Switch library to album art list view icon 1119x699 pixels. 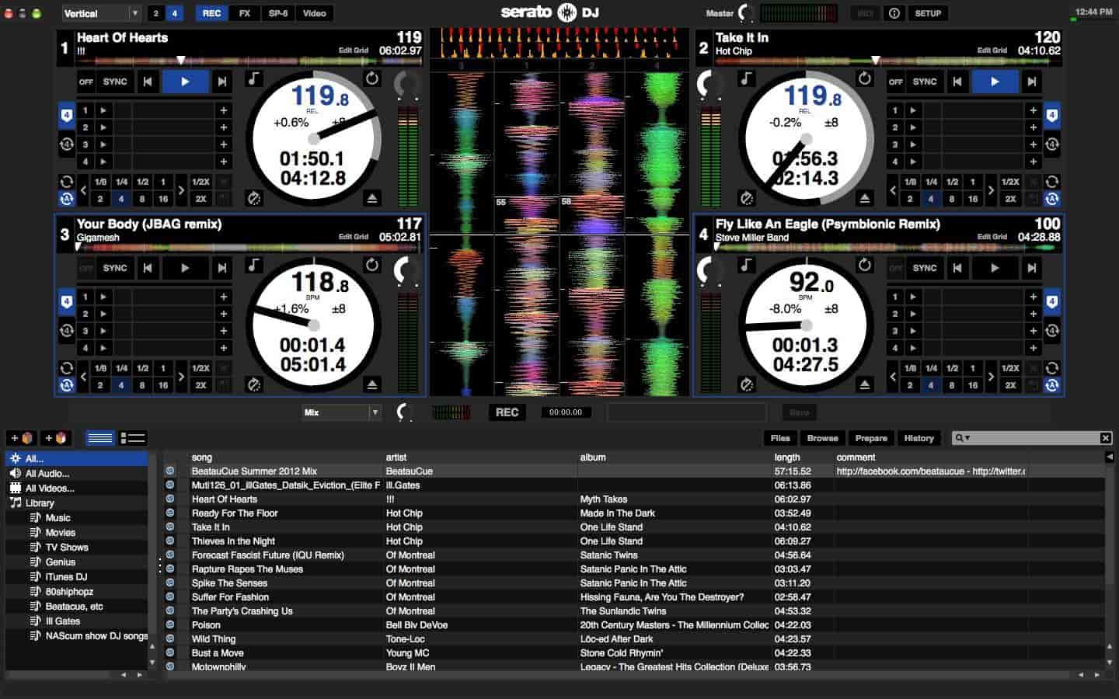point(131,438)
